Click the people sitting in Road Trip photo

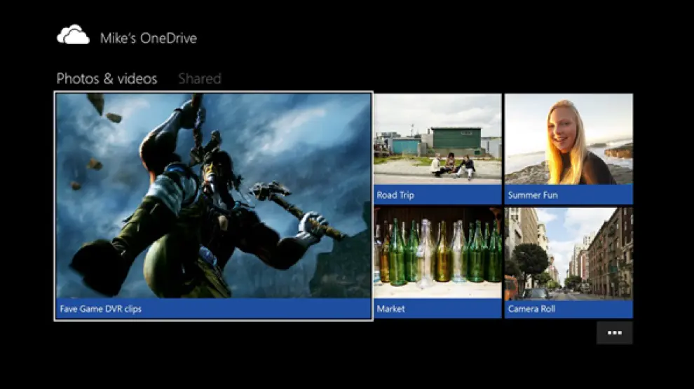point(452,167)
